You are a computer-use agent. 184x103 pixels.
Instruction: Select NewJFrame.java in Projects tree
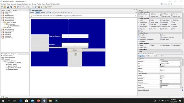coord(15,26)
